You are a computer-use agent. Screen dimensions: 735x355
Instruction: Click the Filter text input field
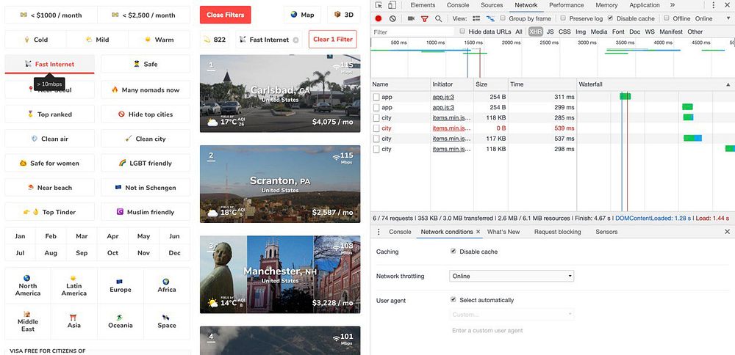pos(413,32)
